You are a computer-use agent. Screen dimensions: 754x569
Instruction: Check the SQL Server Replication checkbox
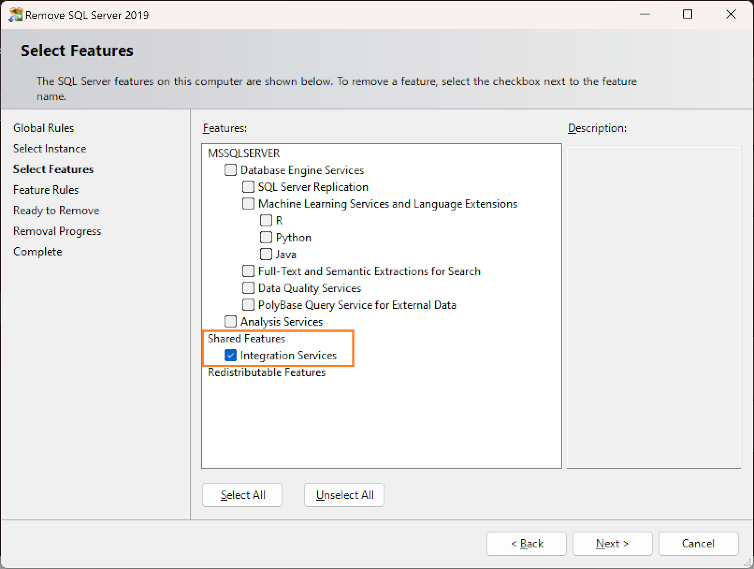pos(248,187)
